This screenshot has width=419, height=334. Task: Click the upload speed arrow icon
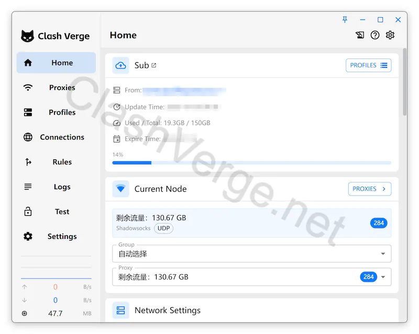pyautogui.click(x=24, y=287)
